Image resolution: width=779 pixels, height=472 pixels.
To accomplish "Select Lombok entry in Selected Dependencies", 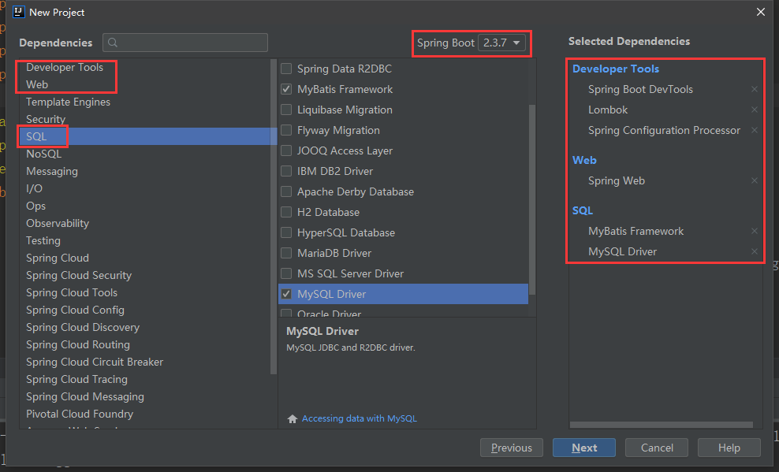I will [x=608, y=110].
